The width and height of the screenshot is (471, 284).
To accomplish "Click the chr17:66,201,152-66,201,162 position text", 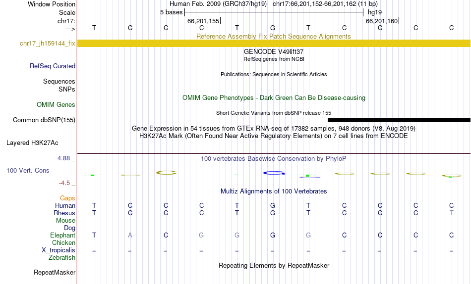I will click(x=314, y=4).
